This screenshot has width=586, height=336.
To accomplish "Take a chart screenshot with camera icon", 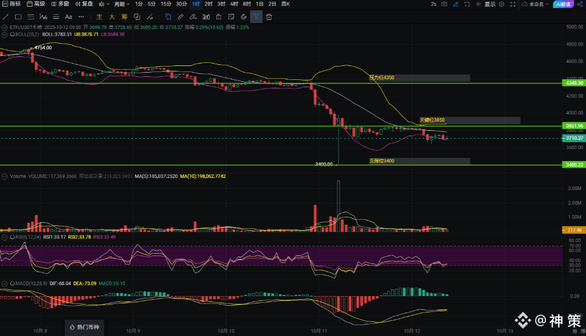I will (x=444, y=4).
